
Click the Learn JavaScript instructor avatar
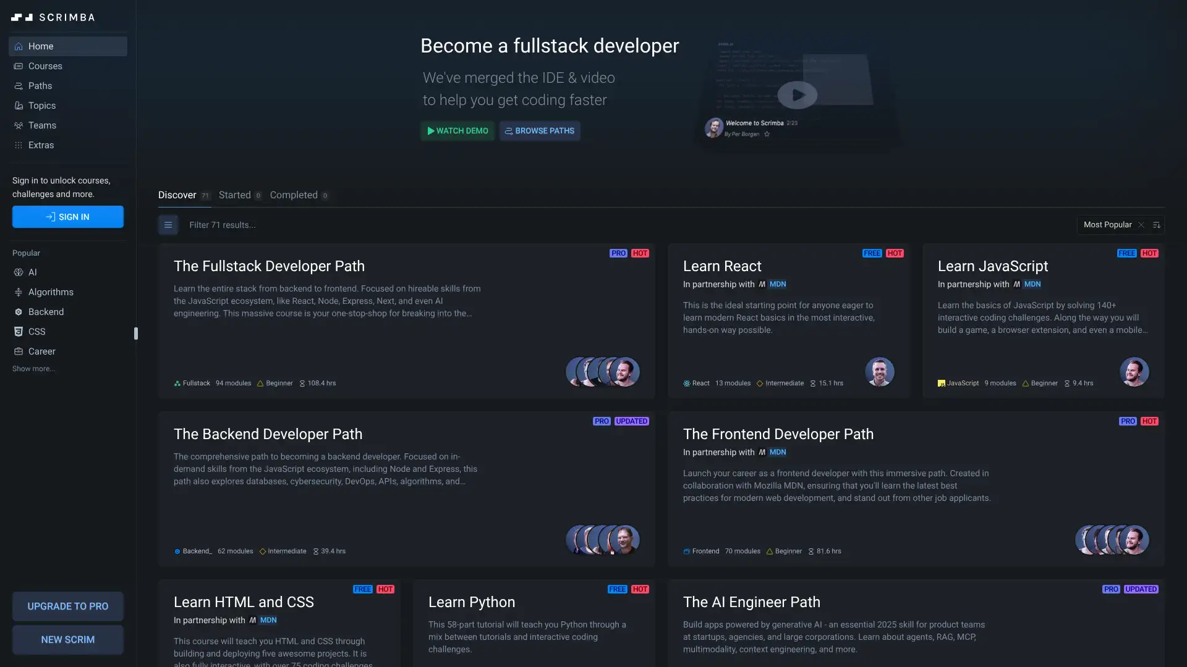(1134, 372)
